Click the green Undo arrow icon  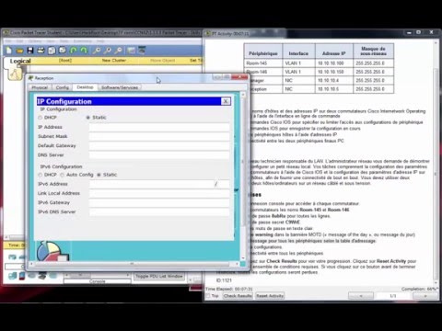tap(73, 51)
